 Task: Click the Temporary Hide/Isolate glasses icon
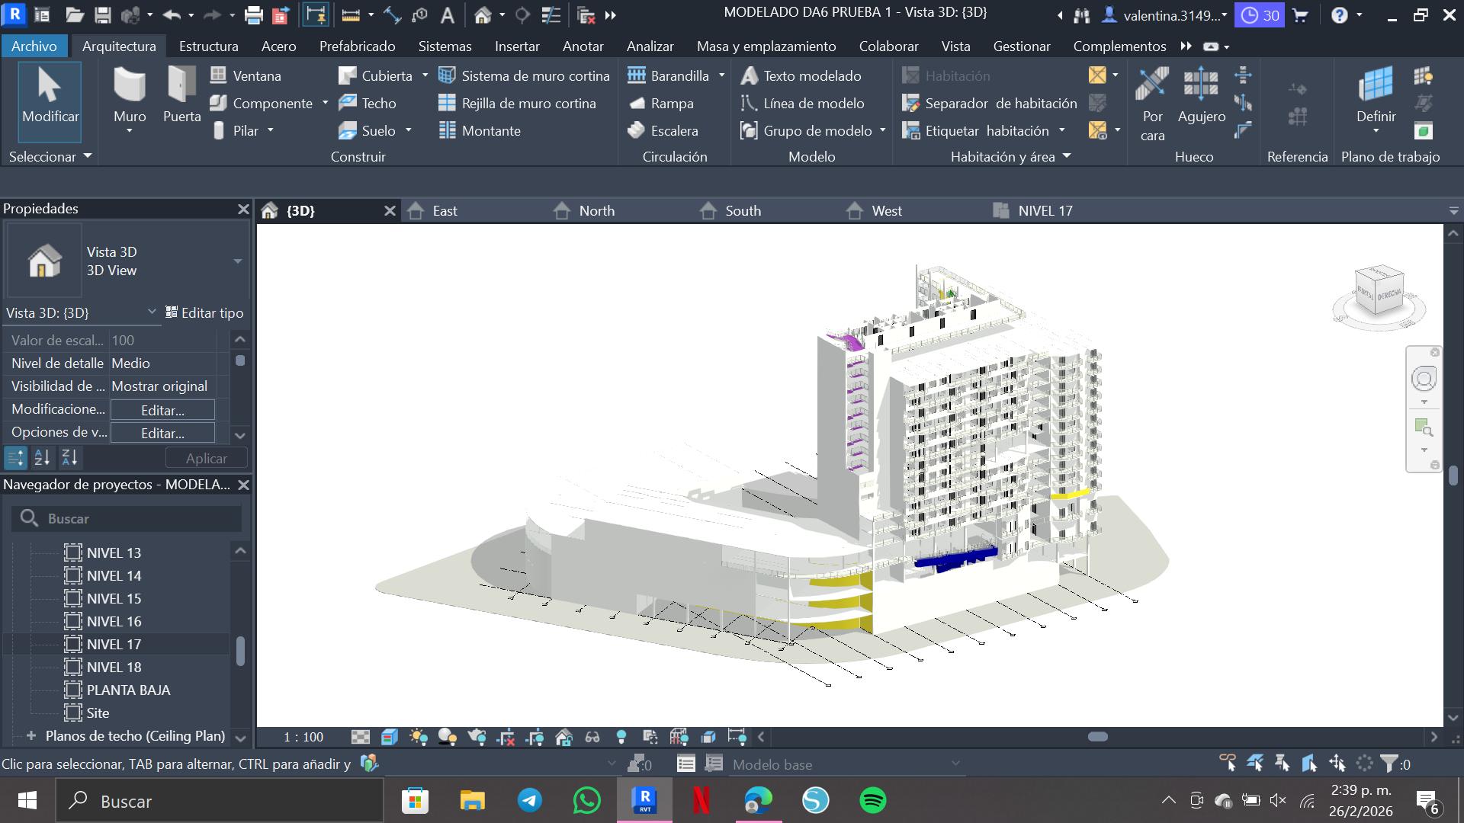592,737
